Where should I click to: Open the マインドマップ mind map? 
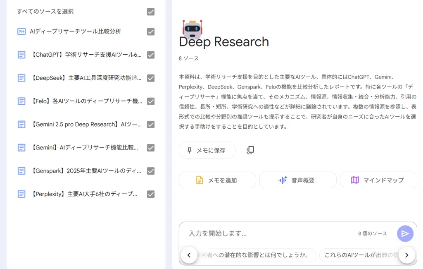click(378, 180)
